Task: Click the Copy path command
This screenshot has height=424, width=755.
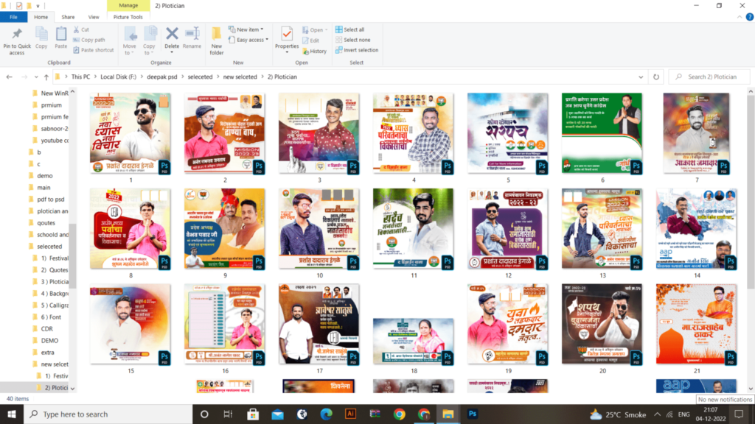Action: tap(89, 40)
